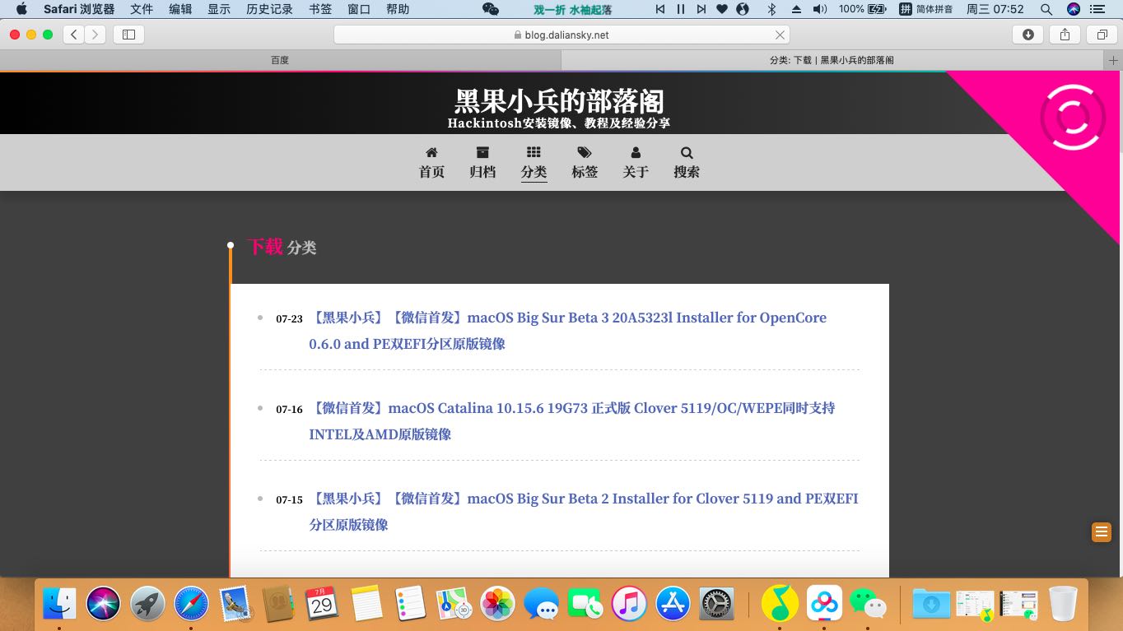This screenshot has height=631, width=1123.
Task: Open System Preferences from the Dock
Action: point(716,604)
